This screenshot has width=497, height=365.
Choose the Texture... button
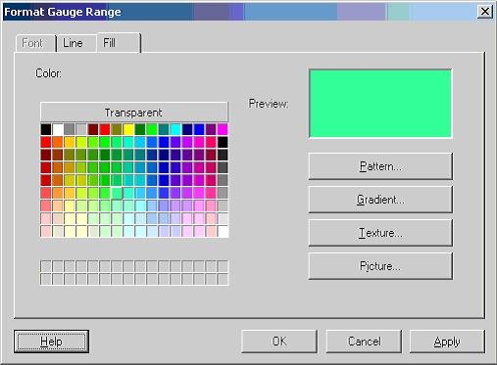pos(380,233)
